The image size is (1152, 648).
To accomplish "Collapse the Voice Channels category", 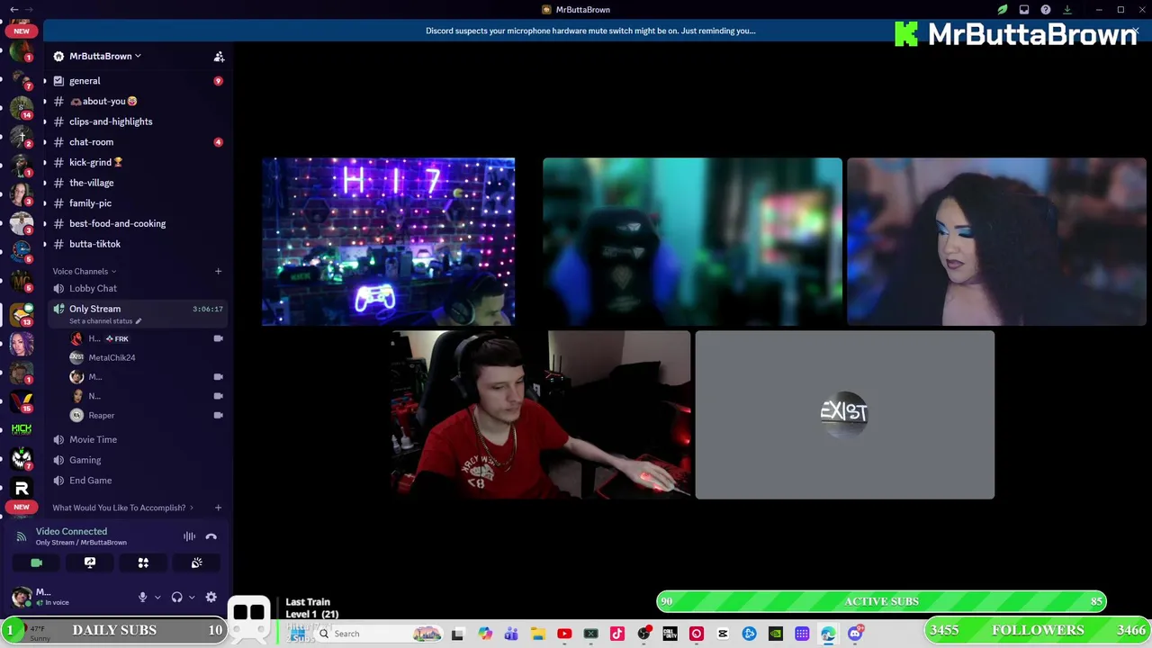I will [84, 271].
